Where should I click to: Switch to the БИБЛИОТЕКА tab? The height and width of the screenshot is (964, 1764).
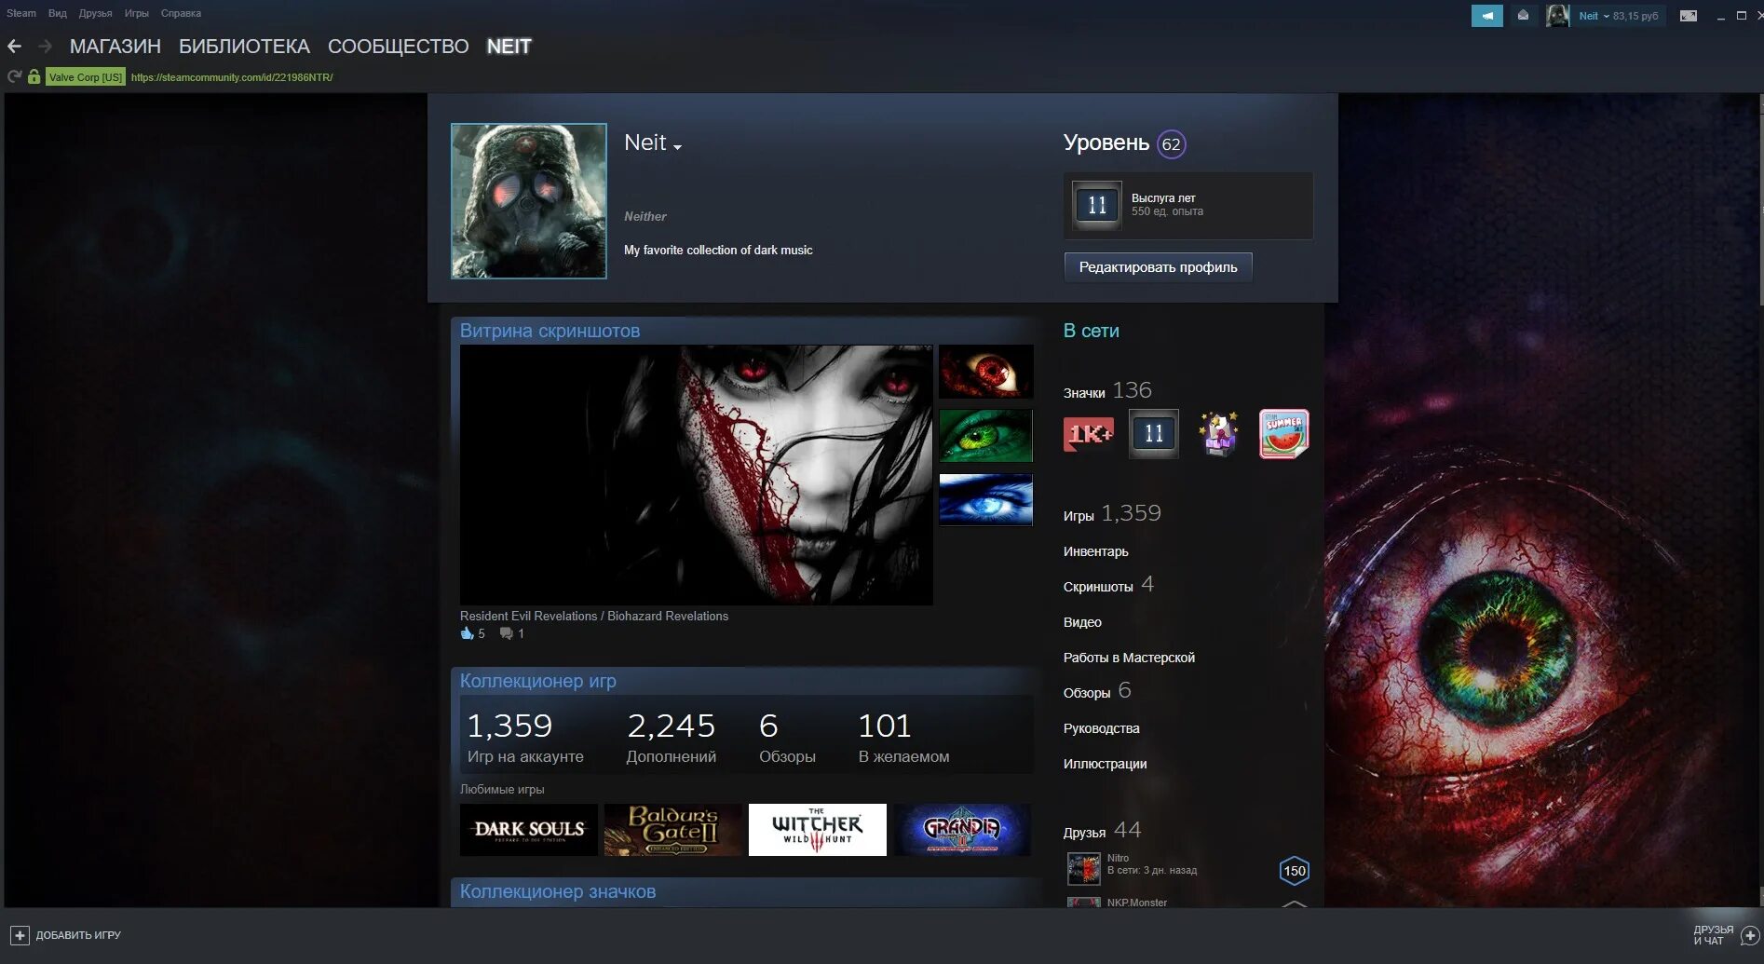[x=244, y=47]
